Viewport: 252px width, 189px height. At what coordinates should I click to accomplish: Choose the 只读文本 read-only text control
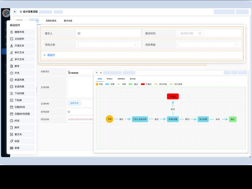pos(21,46)
